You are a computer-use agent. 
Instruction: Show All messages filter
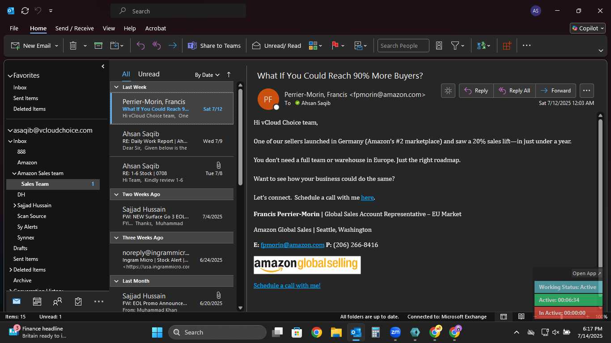126,74
